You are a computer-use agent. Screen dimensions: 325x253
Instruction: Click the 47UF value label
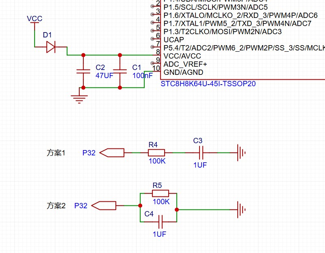104,75
